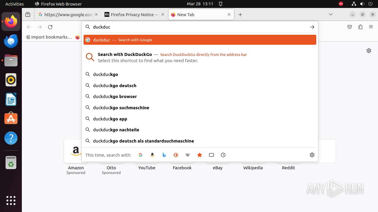The image size is (378, 212).
Task: Search history via the clock icon
Action: point(223,155)
